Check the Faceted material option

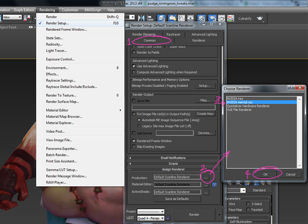click(x=248, y=209)
